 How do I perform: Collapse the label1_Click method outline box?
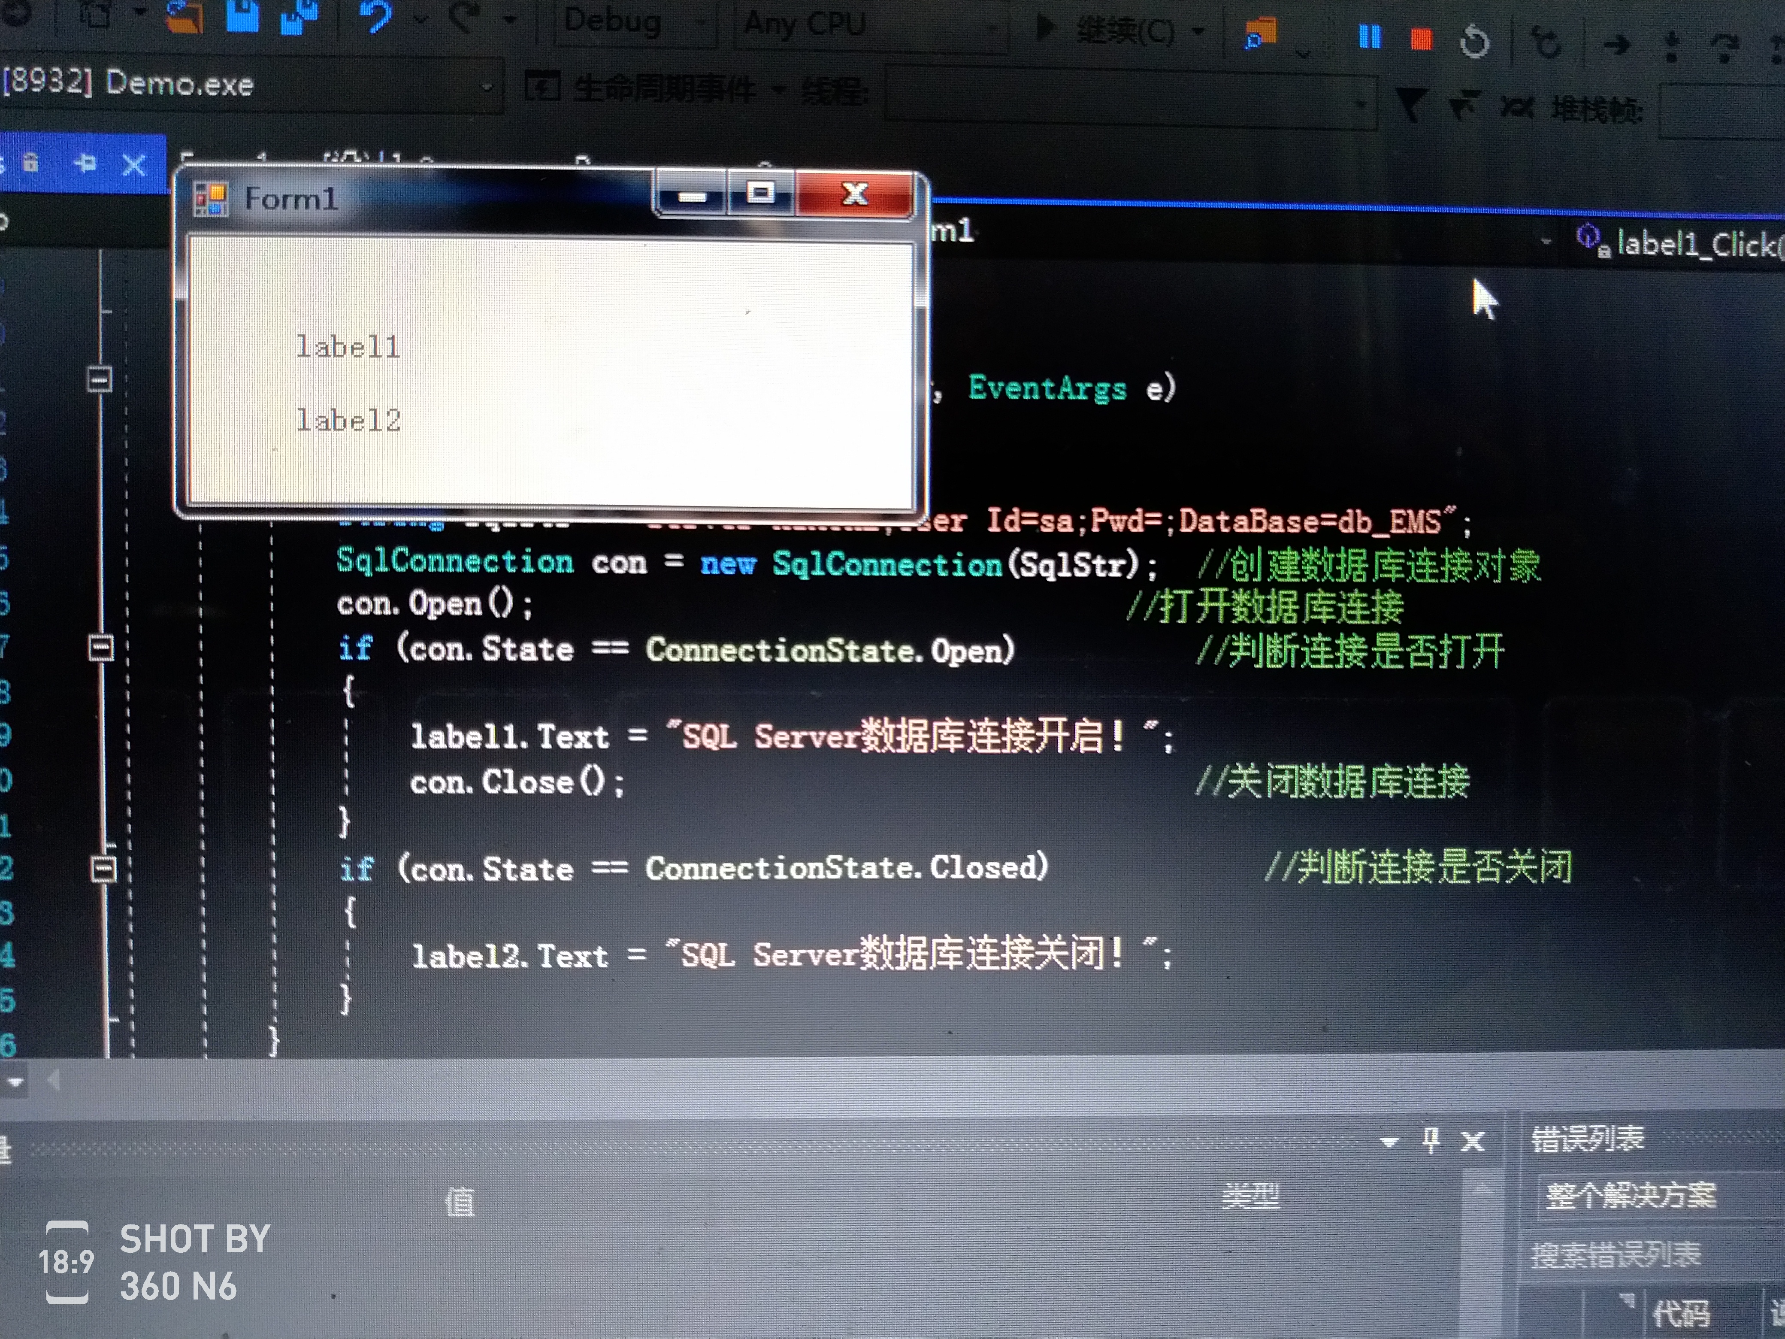[x=99, y=379]
